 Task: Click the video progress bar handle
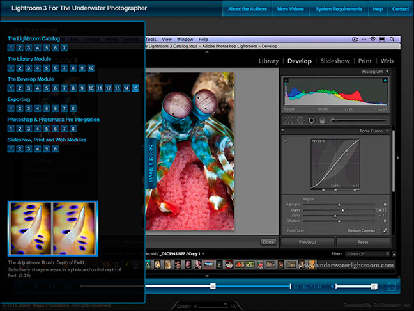pos(213,286)
